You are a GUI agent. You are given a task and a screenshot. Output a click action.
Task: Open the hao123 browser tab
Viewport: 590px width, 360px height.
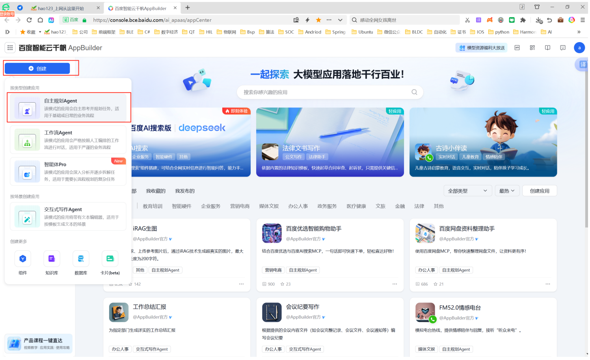pyautogui.click(x=65, y=8)
